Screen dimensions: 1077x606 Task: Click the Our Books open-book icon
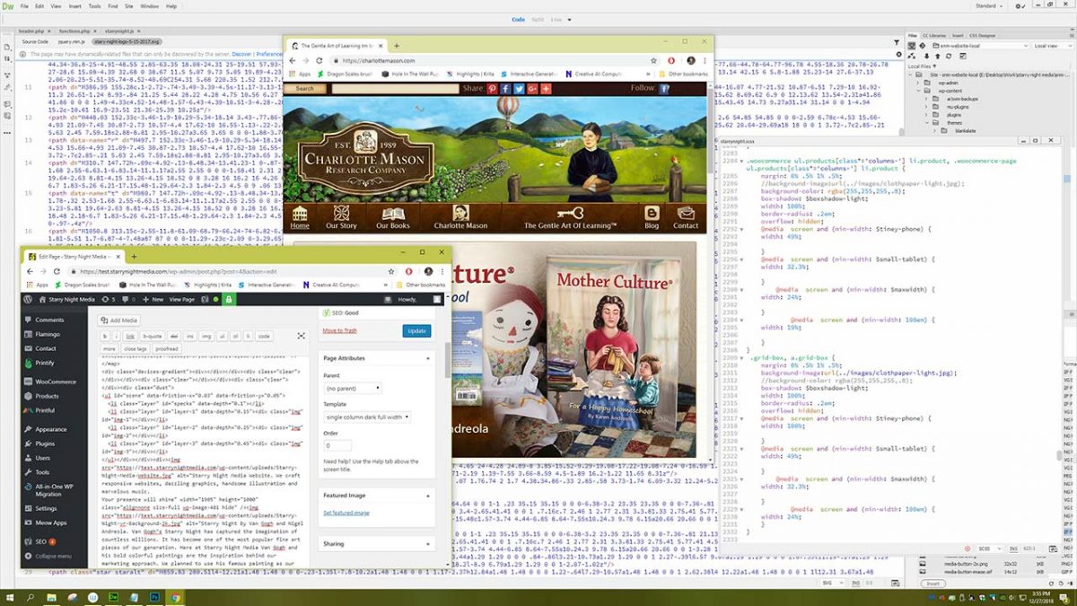(x=394, y=216)
